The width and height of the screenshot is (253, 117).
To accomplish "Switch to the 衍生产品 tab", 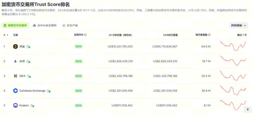I will click(70, 25).
